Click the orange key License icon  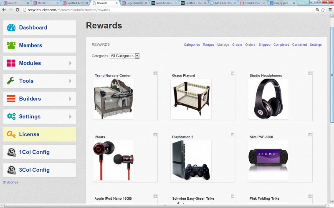click(x=11, y=134)
